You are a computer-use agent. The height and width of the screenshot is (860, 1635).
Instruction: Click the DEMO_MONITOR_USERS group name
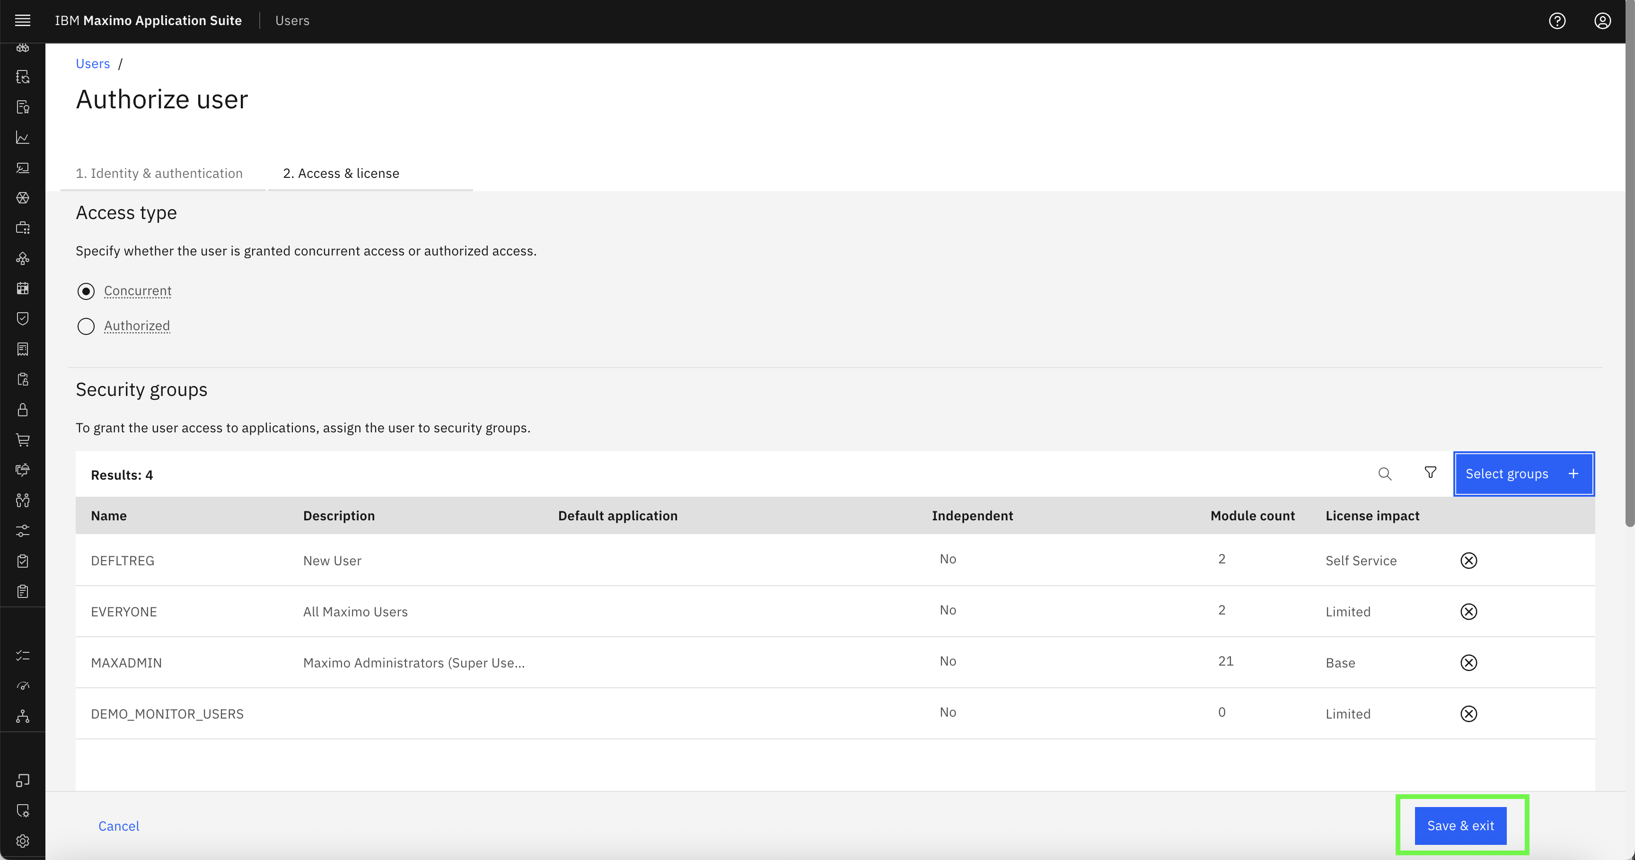point(167,713)
